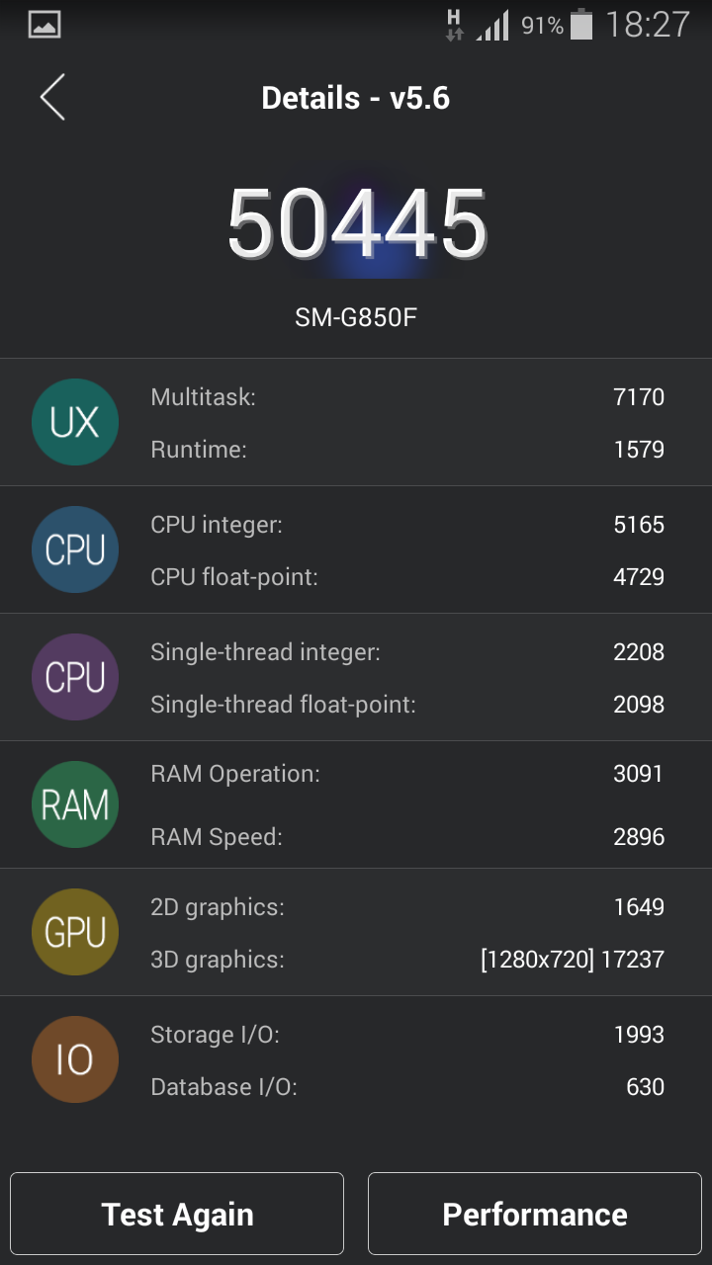The width and height of the screenshot is (712, 1265).
Task: Select the 3D graphics 17237 result
Action: point(575,959)
